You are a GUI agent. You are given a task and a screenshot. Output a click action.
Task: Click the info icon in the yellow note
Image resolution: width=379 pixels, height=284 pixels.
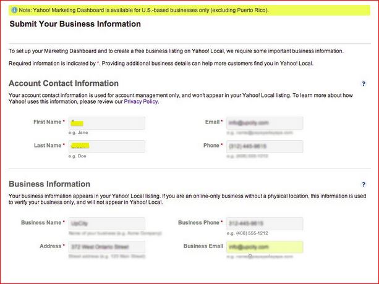tap(14, 10)
